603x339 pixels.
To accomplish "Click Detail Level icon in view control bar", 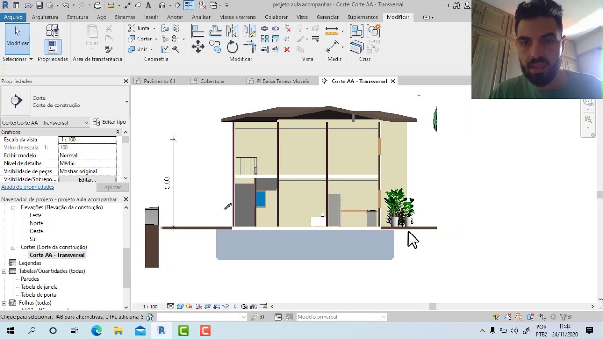I will point(171,307).
